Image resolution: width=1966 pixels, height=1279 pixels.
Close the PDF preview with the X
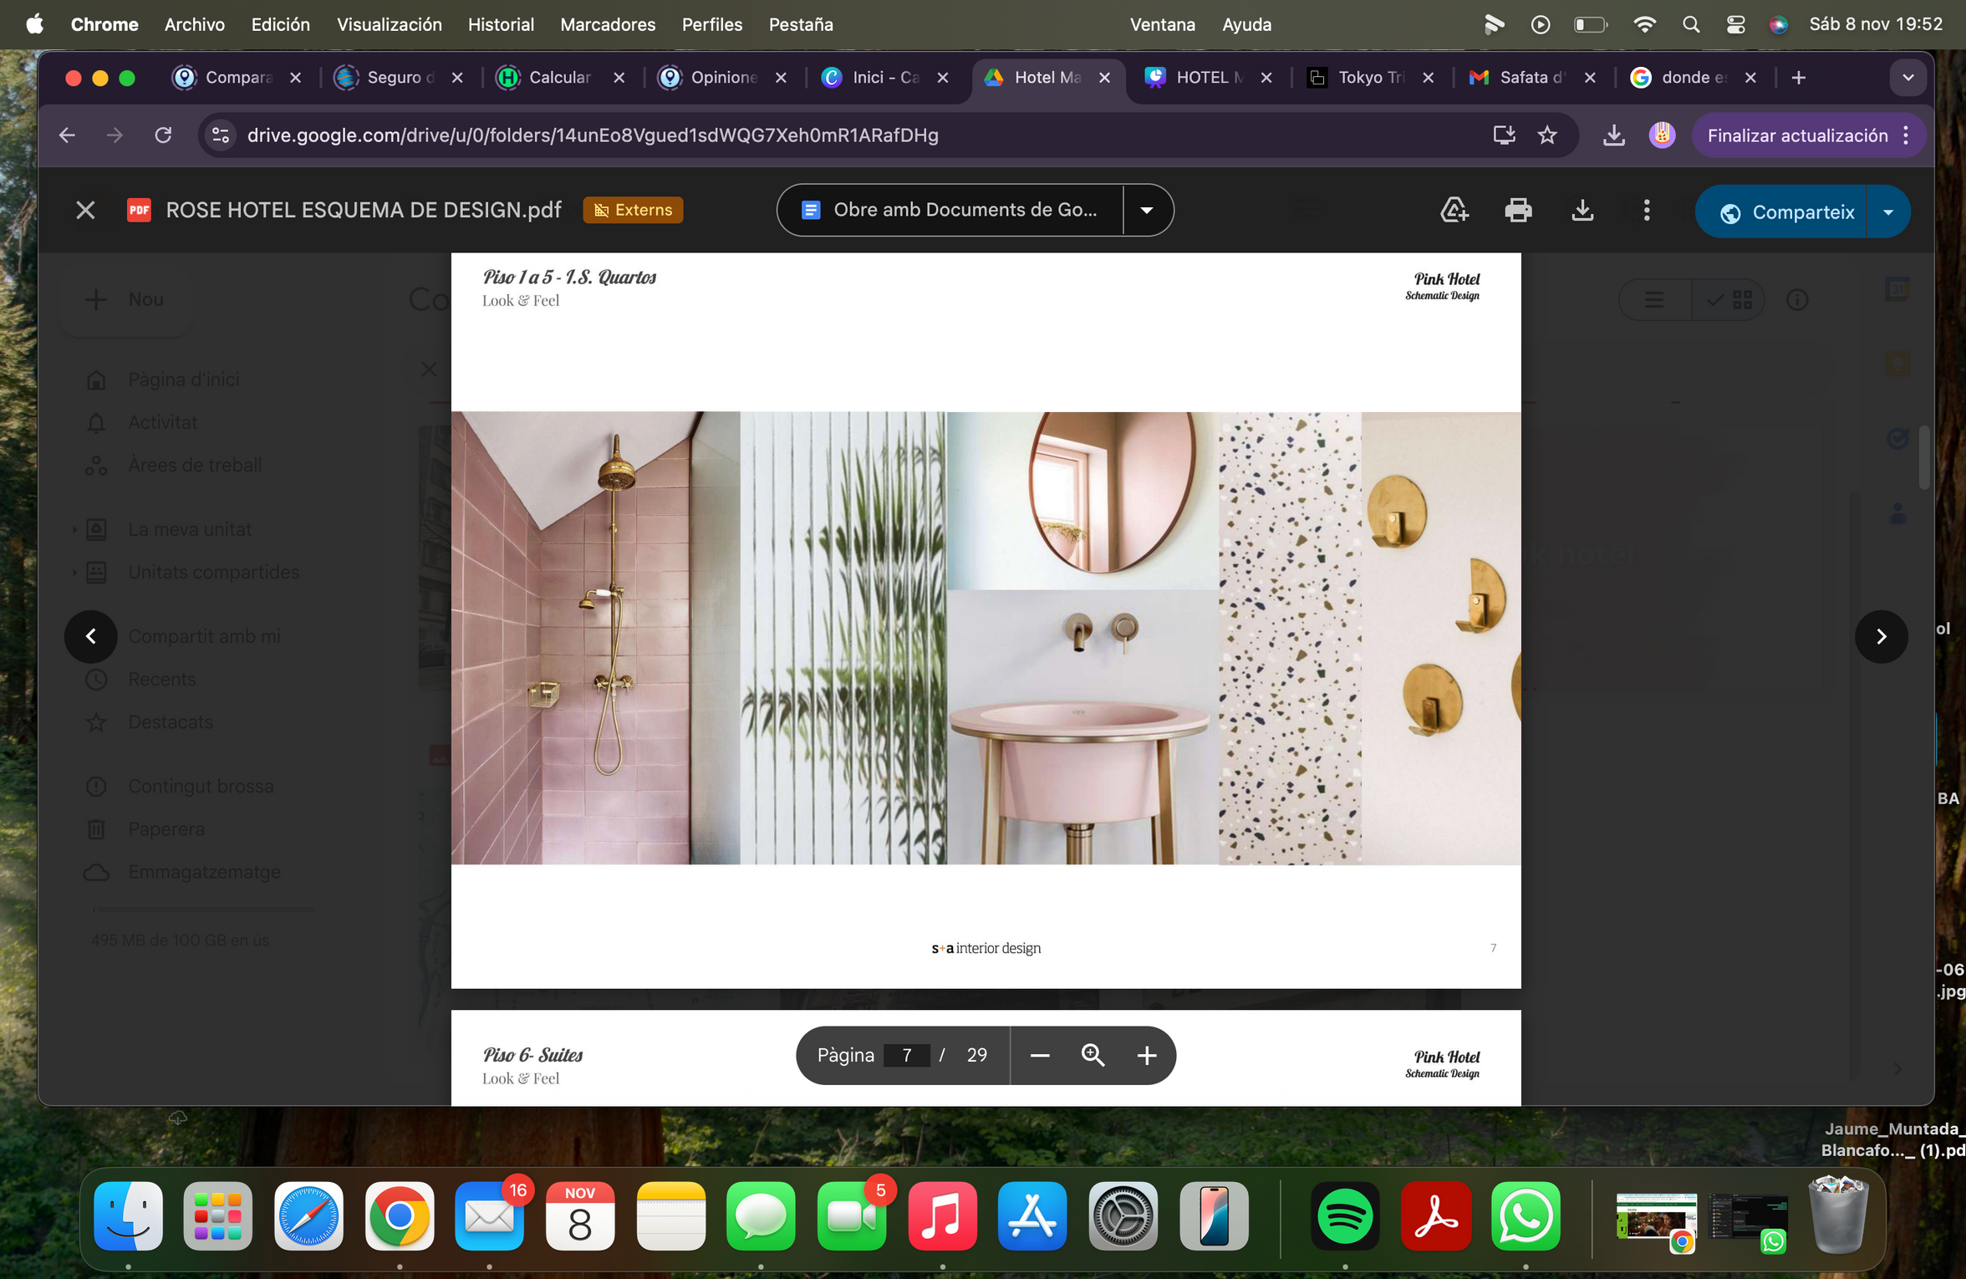pos(85,211)
